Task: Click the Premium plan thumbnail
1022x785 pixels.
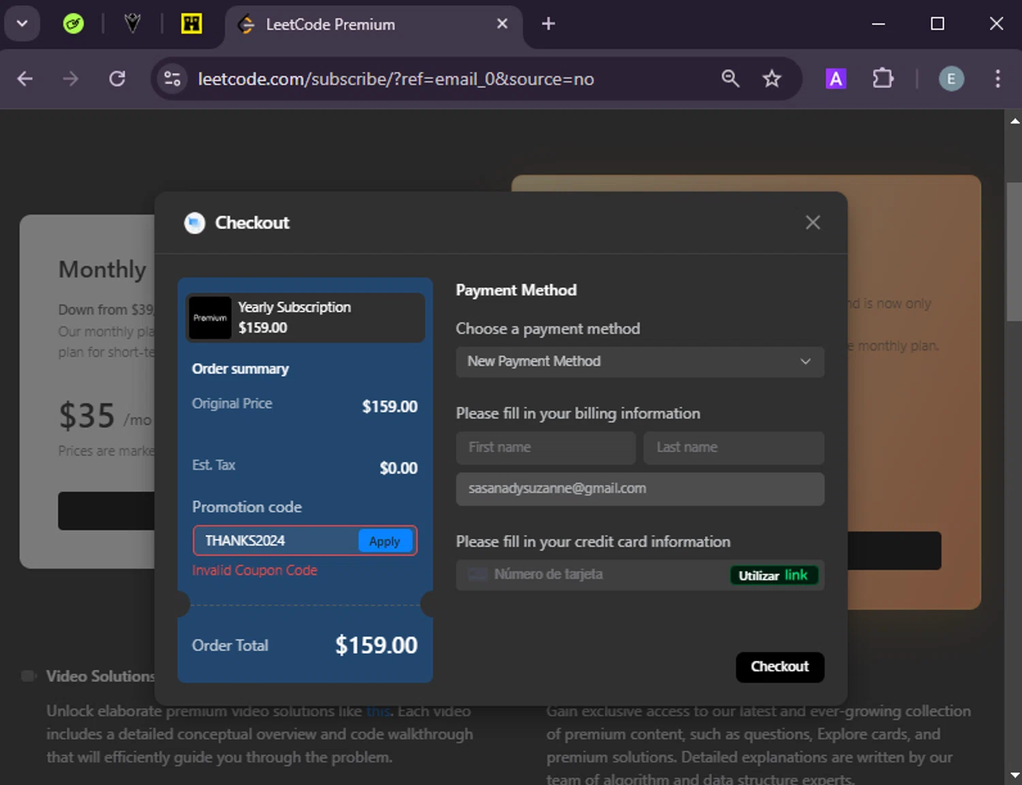Action: [210, 318]
